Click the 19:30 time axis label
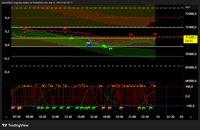The height and width of the screenshot is (130, 200). [x=119, y=117]
